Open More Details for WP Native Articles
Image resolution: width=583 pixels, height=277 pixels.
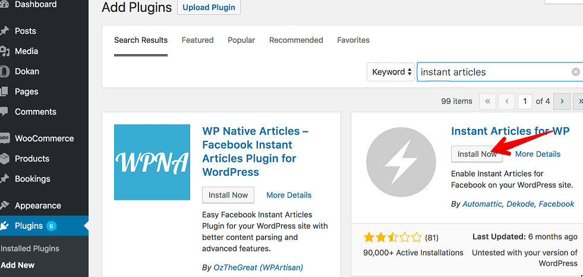(289, 195)
